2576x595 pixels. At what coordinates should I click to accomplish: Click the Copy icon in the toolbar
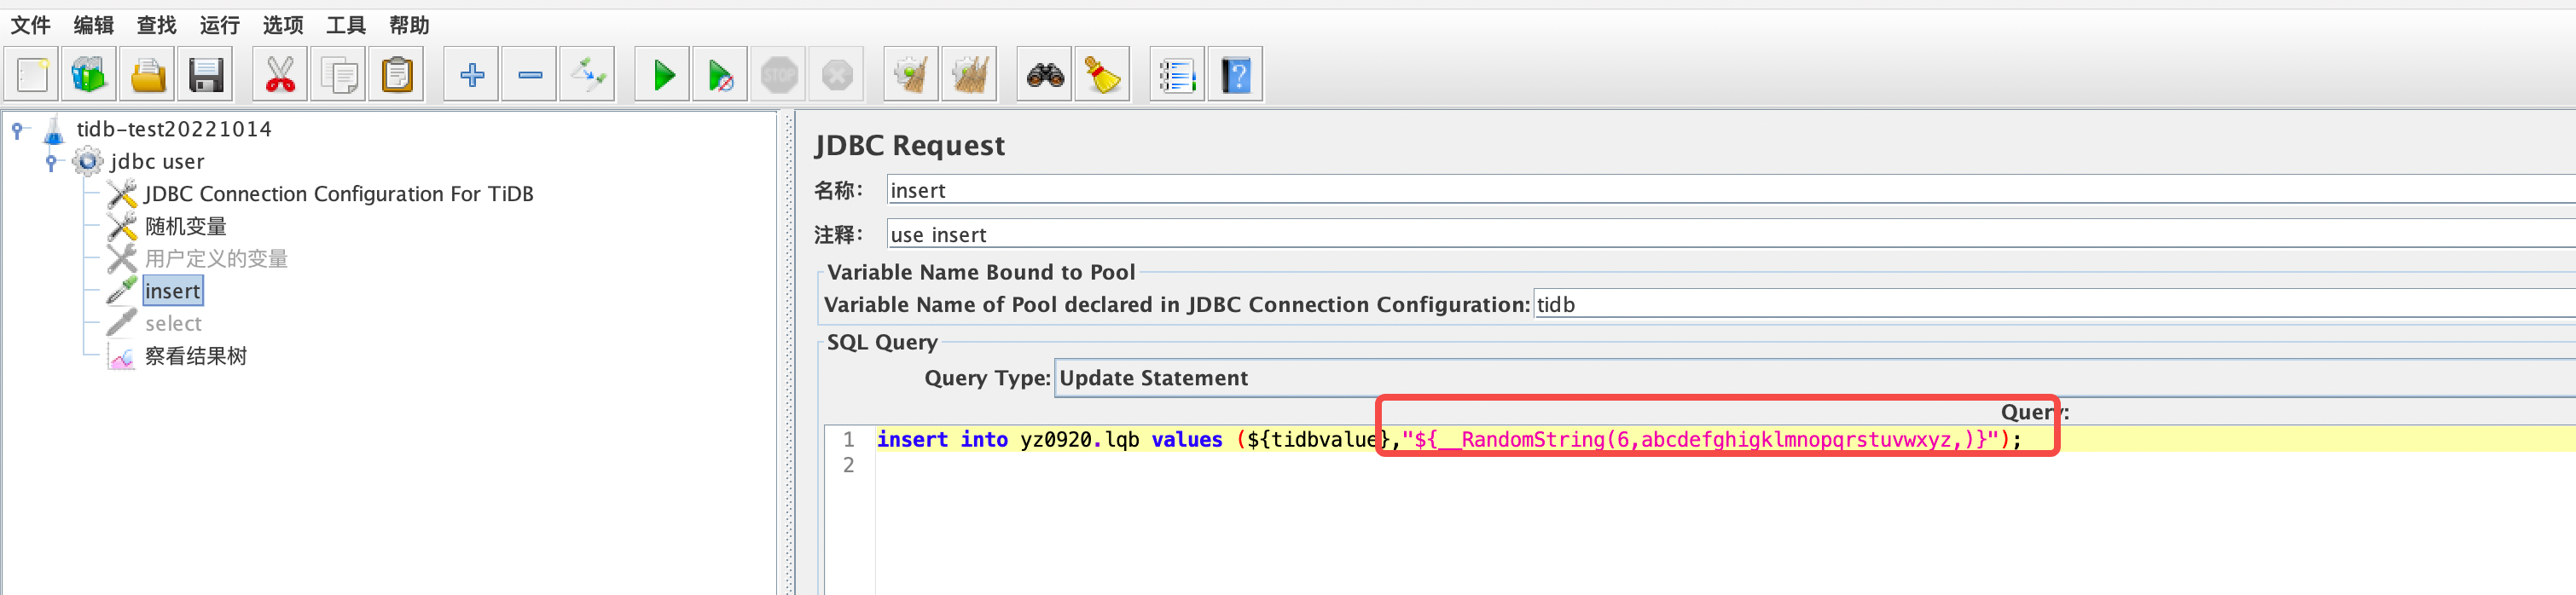click(x=339, y=74)
